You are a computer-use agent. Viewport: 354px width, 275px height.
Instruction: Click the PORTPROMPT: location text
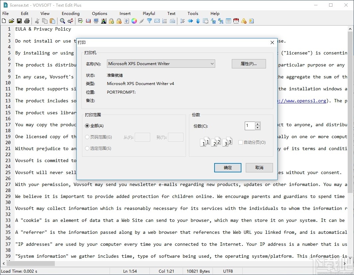(121, 92)
